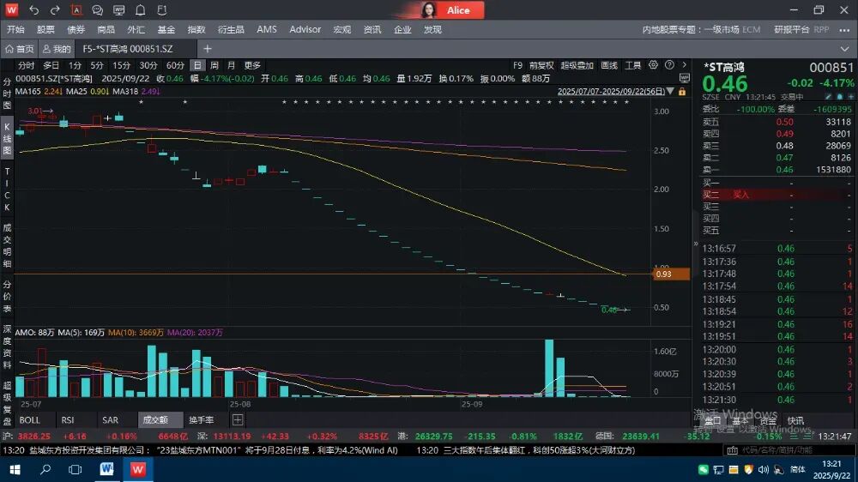The image size is (858, 482).
Task: Select the 日 daily period
Action: [197, 65]
